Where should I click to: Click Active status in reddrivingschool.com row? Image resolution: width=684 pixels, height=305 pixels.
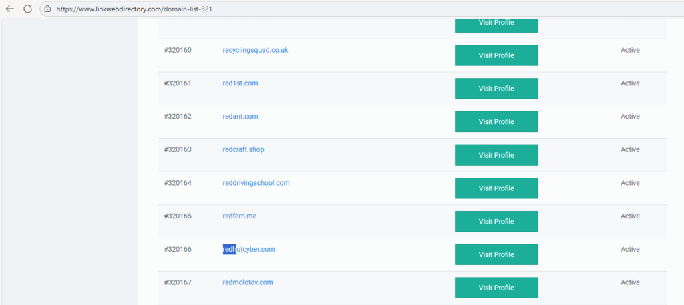click(x=630, y=183)
